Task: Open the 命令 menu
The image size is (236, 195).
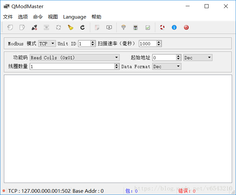Action: 38,17
